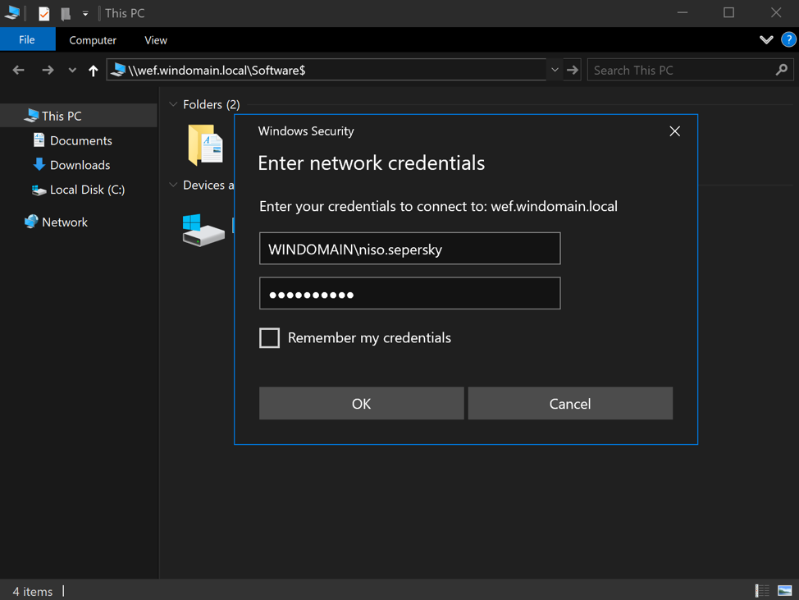Screen dimensions: 799x600
Task: Open the Computer ribbon tab
Action: tap(93, 39)
